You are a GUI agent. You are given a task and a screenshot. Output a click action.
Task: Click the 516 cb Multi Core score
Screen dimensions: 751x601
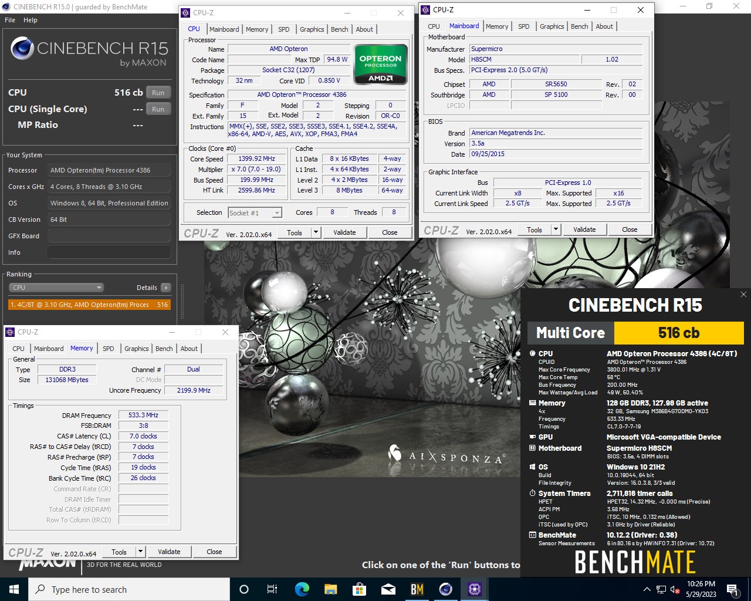tap(679, 333)
